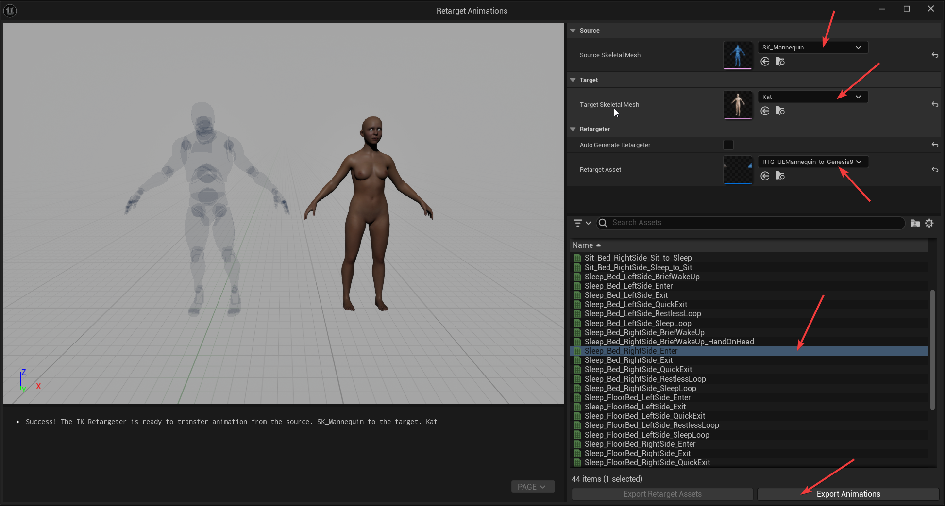The image size is (945, 506).
Task: Select Sleep_FloorBed_LeftSide_RestlessLoop animation
Action: coord(749,425)
